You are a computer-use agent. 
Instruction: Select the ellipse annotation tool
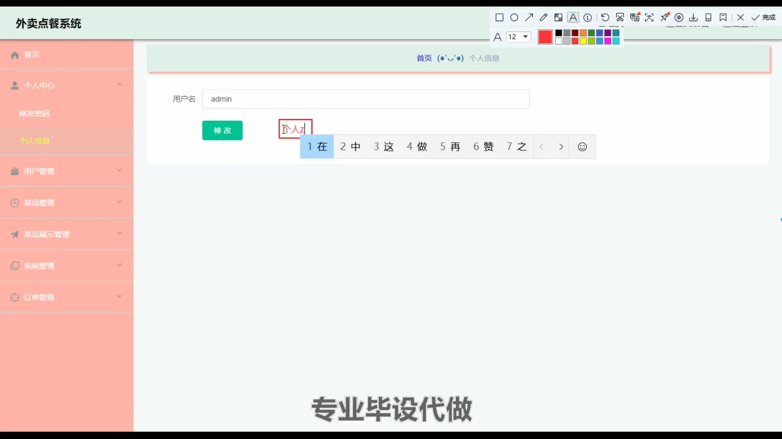(x=514, y=17)
